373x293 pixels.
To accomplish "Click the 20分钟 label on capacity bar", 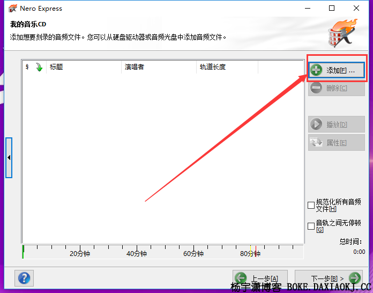I will (x=80, y=254).
